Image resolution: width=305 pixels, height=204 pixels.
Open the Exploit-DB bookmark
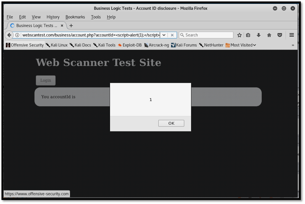(129, 45)
